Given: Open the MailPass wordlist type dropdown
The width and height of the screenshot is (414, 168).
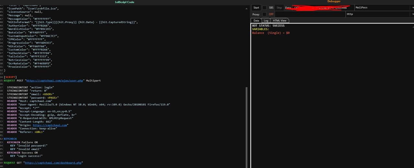Looking at the screenshot, I should click(x=384, y=7).
